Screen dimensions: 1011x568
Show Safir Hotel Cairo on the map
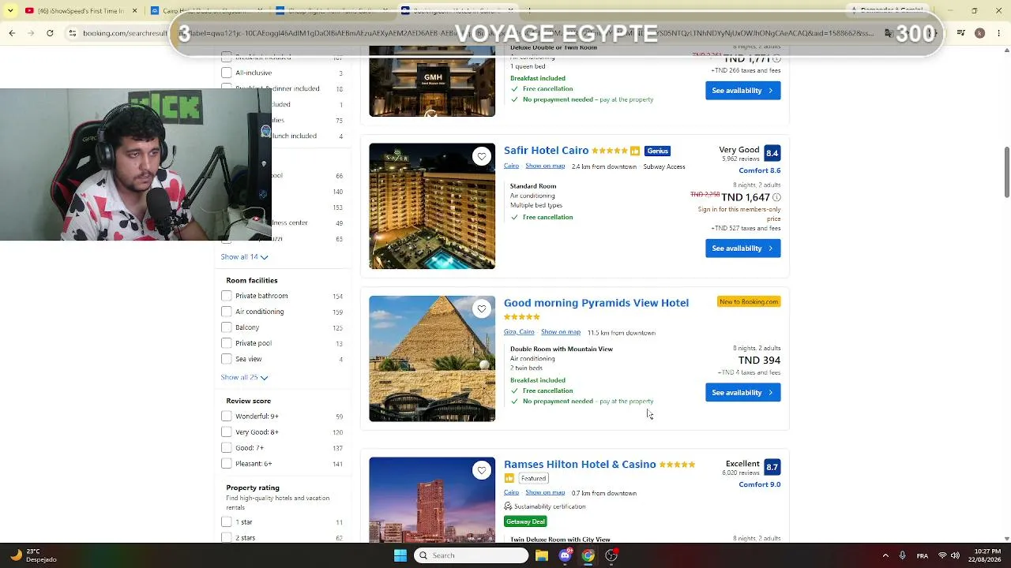pos(545,166)
